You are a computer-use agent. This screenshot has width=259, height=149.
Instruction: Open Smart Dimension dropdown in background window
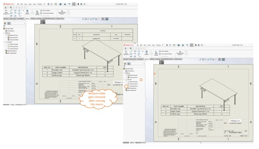click(6, 16)
